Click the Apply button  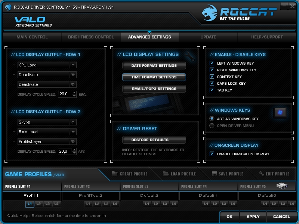[x=253, y=217]
